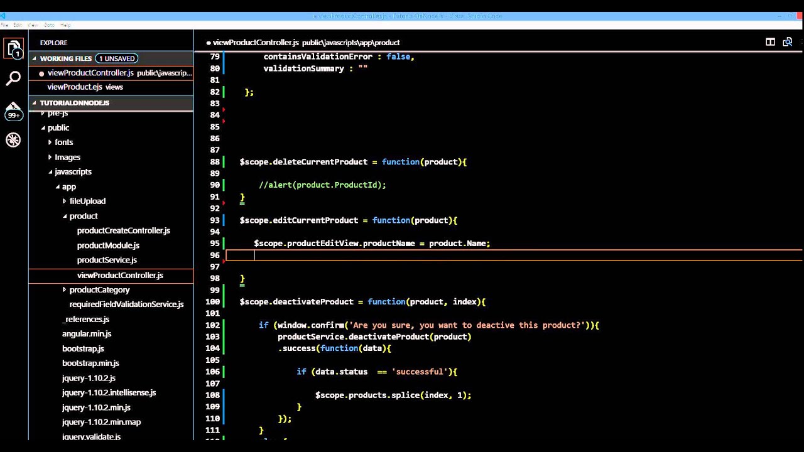Image resolution: width=804 pixels, height=452 pixels.
Task: Expand the fonts folder
Action: pyautogui.click(x=50, y=143)
